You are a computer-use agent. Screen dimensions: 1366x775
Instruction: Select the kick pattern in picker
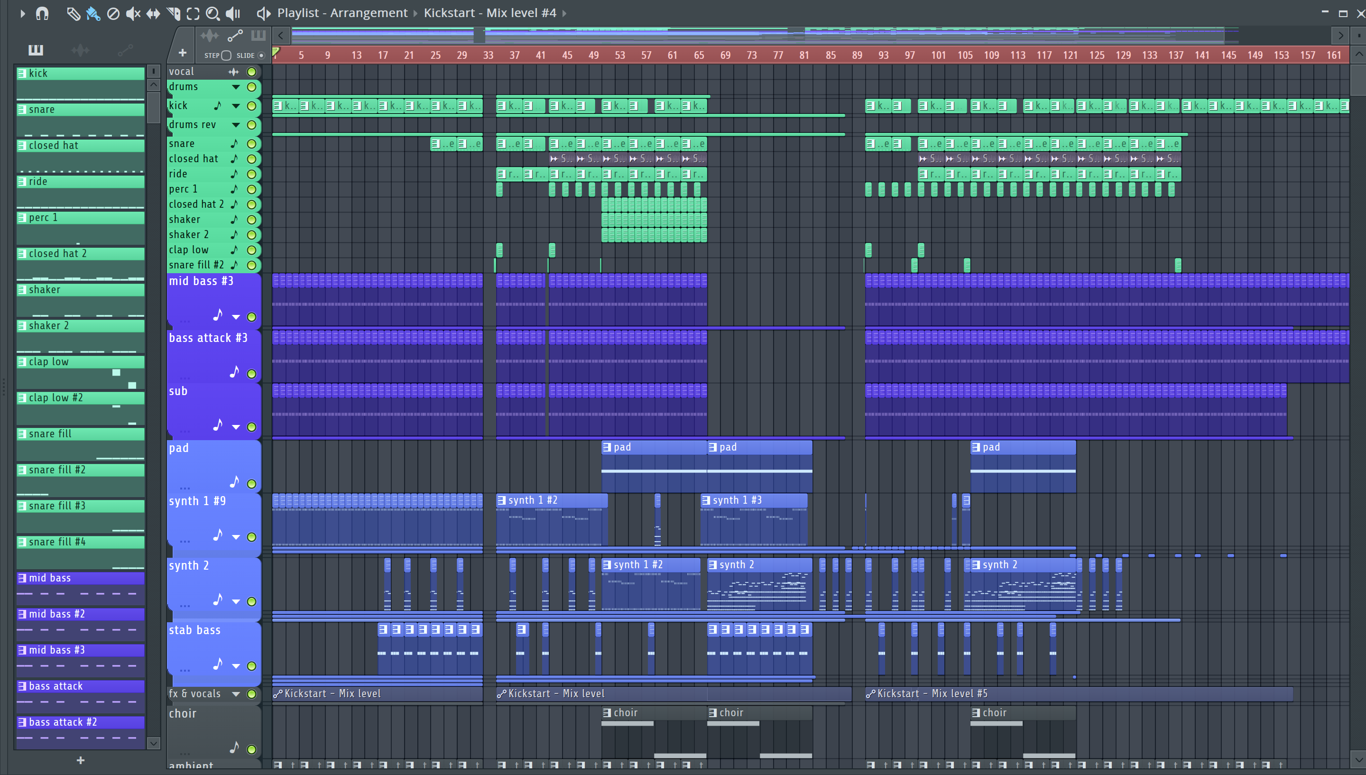[80, 83]
